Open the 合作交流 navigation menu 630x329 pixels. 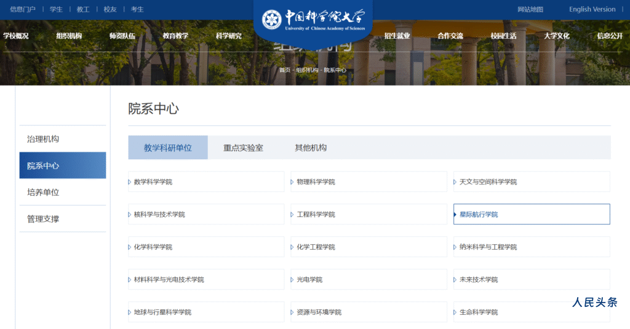point(450,36)
